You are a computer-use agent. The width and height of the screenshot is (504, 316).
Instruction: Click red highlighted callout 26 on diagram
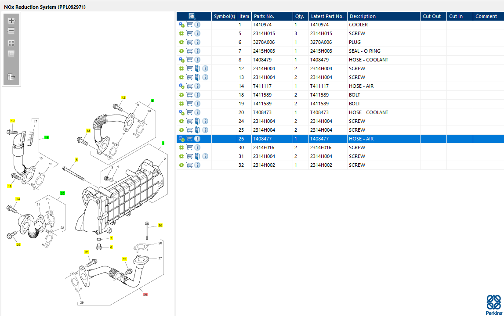(145, 294)
